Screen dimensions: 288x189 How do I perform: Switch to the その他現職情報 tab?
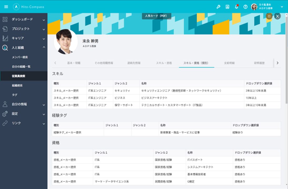point(104,63)
